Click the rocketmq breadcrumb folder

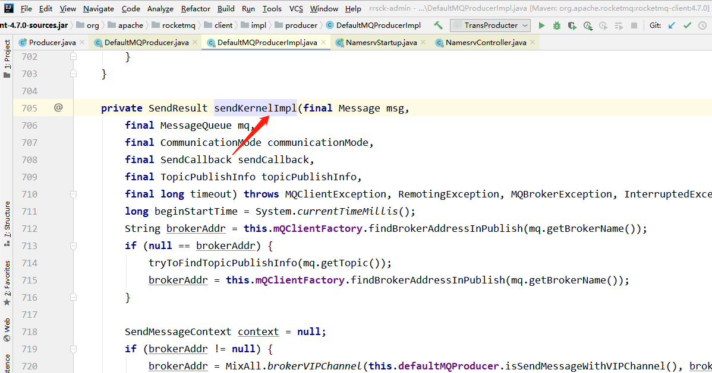[174, 25]
